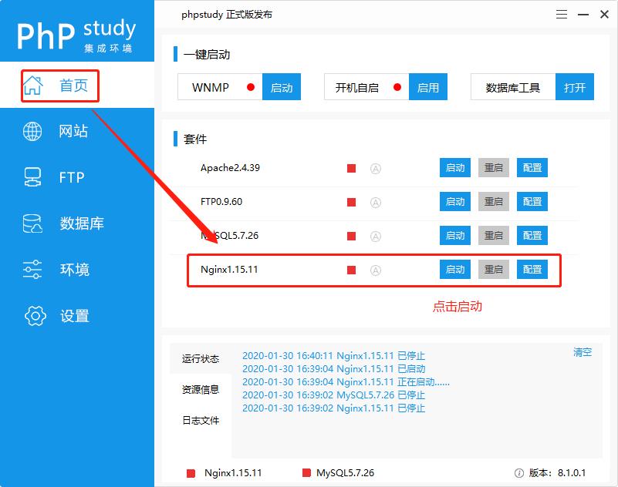
Task: Click the red square beside bottom MySQL5.7.26
Action: (x=306, y=473)
